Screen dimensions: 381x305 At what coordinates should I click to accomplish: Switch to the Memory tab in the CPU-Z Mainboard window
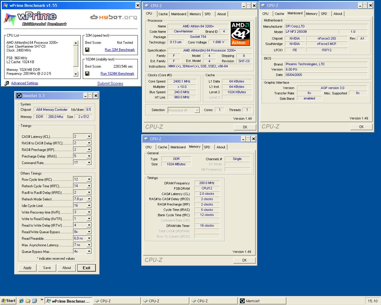coord(312,14)
